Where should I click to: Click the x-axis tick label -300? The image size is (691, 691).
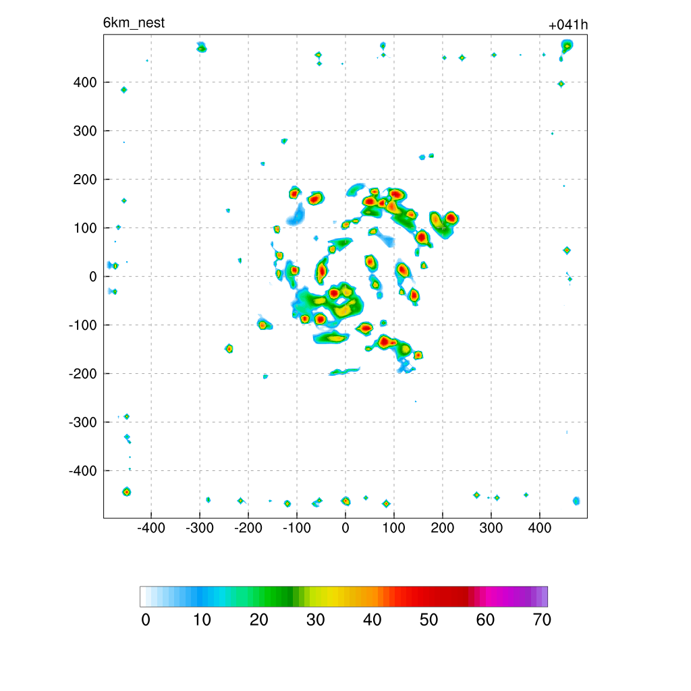(x=200, y=528)
